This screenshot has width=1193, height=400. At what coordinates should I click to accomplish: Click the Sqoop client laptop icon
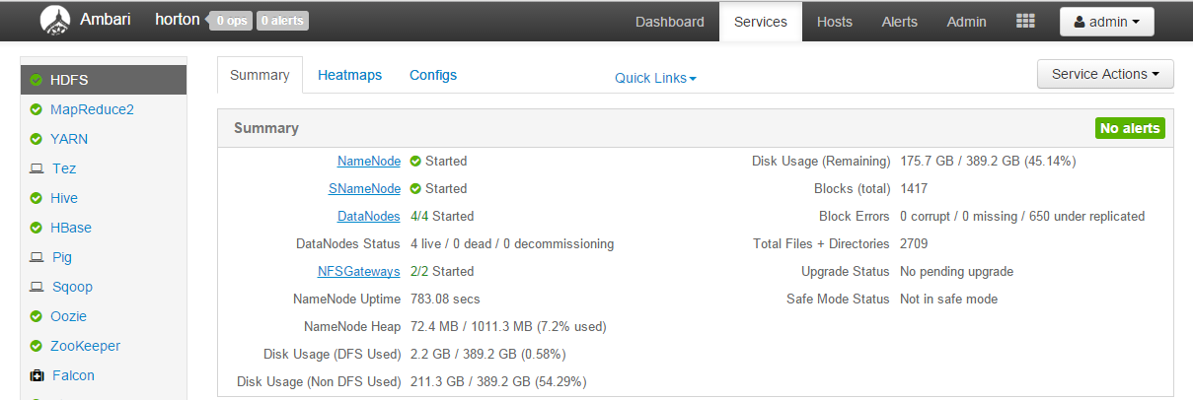(37, 288)
